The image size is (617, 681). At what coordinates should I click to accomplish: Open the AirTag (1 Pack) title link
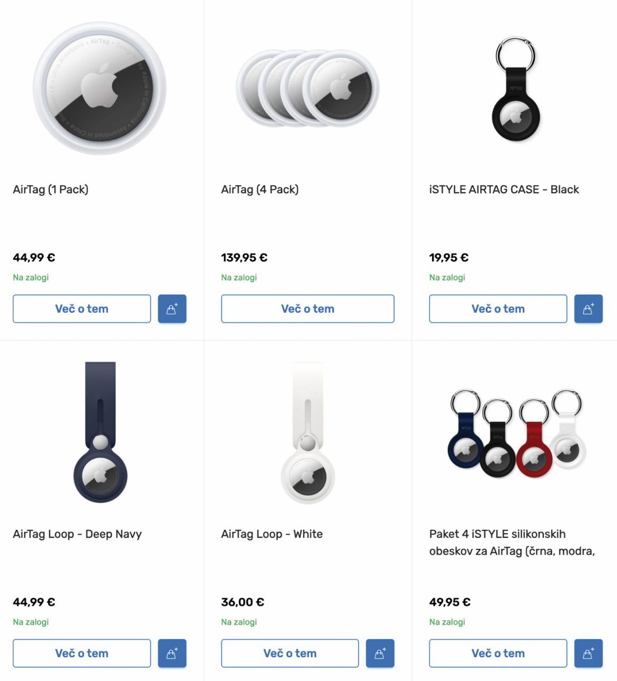click(50, 189)
